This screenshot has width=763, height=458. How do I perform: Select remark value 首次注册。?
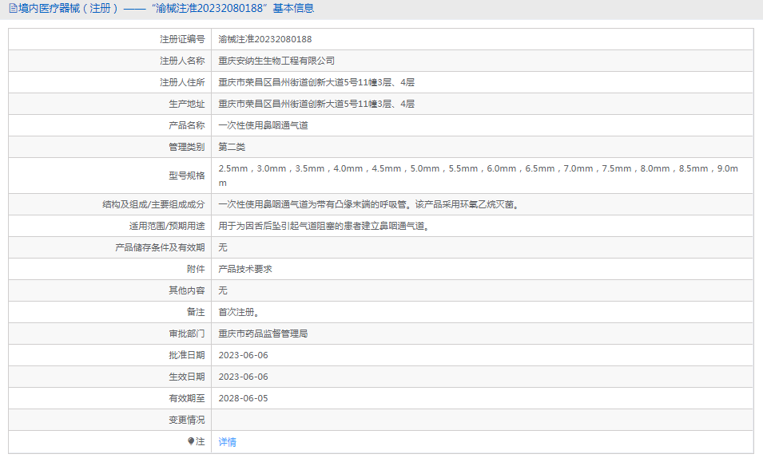tap(240, 312)
